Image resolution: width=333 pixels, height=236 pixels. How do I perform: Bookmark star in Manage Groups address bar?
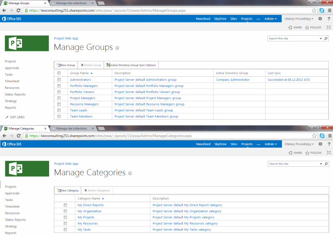pos(314,10)
